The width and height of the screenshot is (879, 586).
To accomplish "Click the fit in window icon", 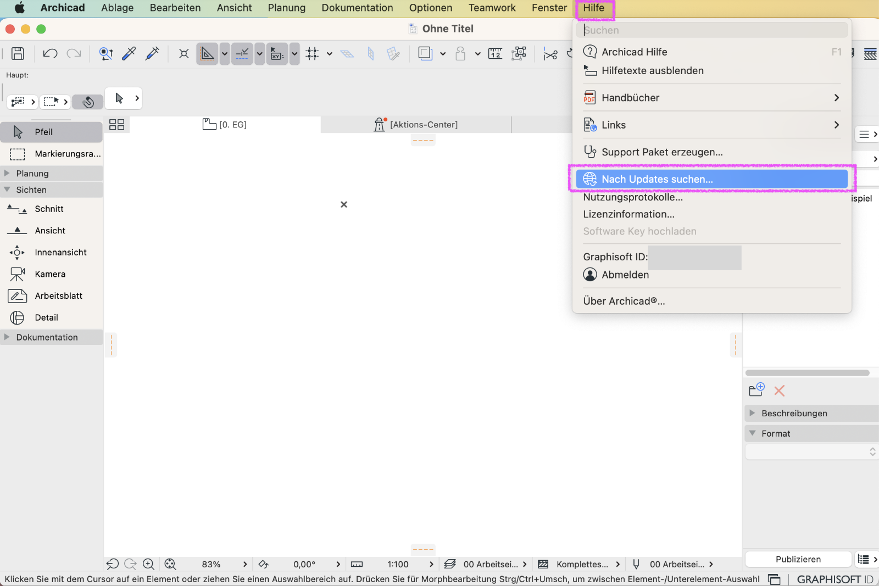I will [x=170, y=564].
